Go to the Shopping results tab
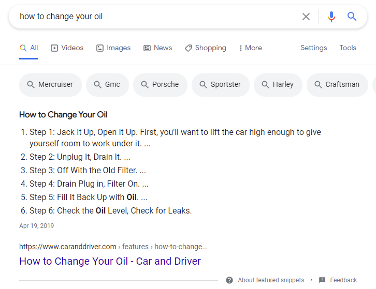This screenshot has width=376, height=289. (x=205, y=48)
